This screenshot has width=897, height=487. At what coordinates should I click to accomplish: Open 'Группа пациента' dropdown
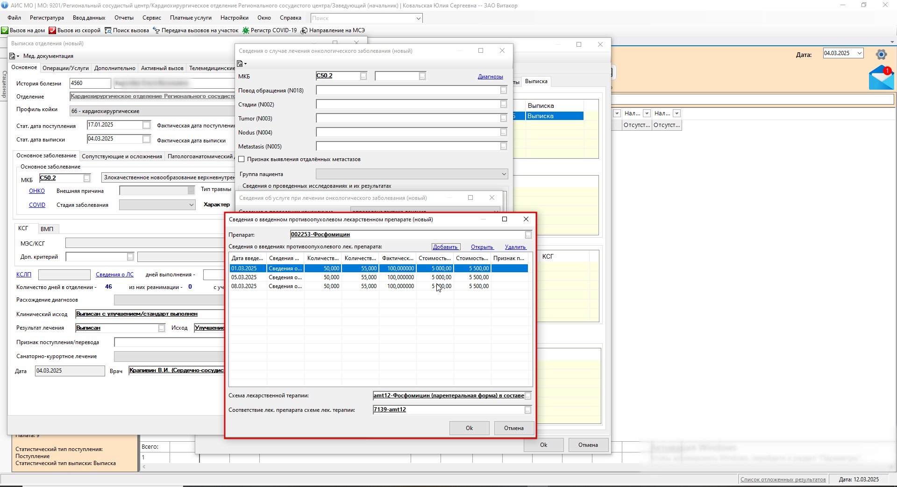click(x=504, y=174)
